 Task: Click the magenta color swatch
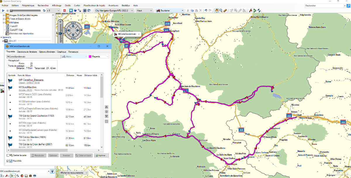tap(90, 56)
